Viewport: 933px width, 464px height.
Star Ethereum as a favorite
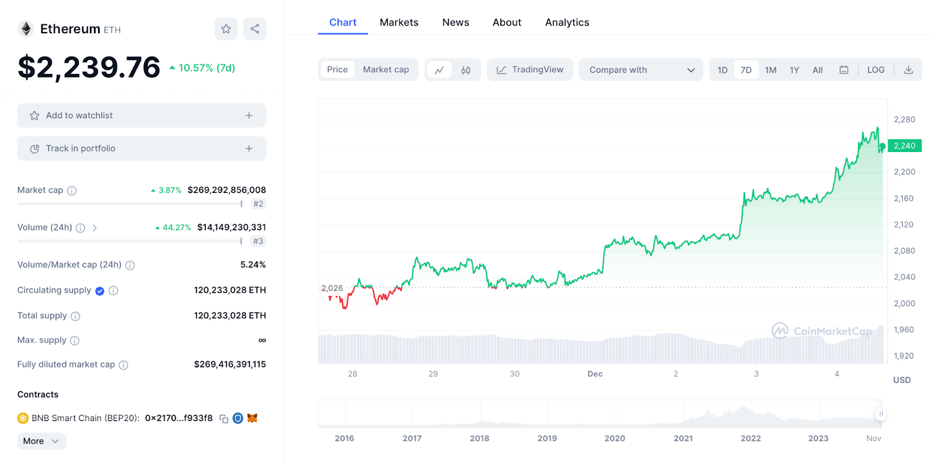click(226, 29)
